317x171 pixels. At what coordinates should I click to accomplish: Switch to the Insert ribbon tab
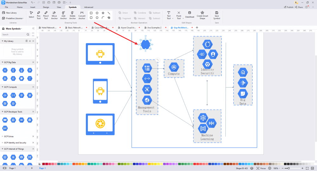pyautogui.click(x=33, y=7)
